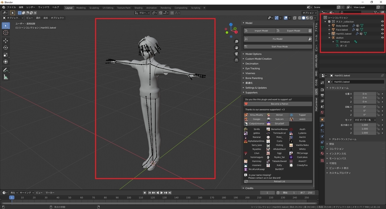
Task: Open the XYZ オイラー角 rotation mode dropdown
Action: click(365, 120)
